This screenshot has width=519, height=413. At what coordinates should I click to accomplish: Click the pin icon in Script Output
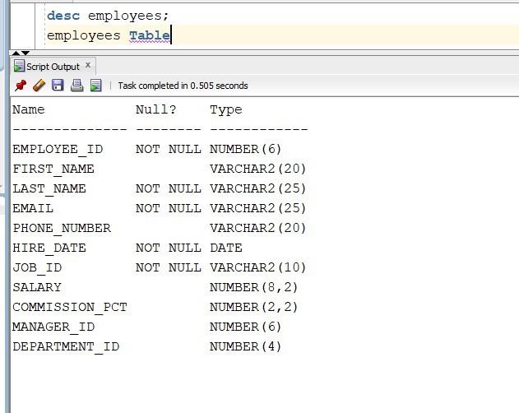[21, 86]
